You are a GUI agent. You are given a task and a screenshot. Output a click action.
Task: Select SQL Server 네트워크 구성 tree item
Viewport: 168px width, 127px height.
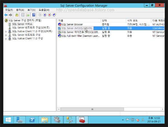point(26,35)
